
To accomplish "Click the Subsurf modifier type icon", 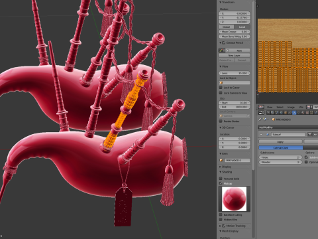I will click(x=268, y=134).
